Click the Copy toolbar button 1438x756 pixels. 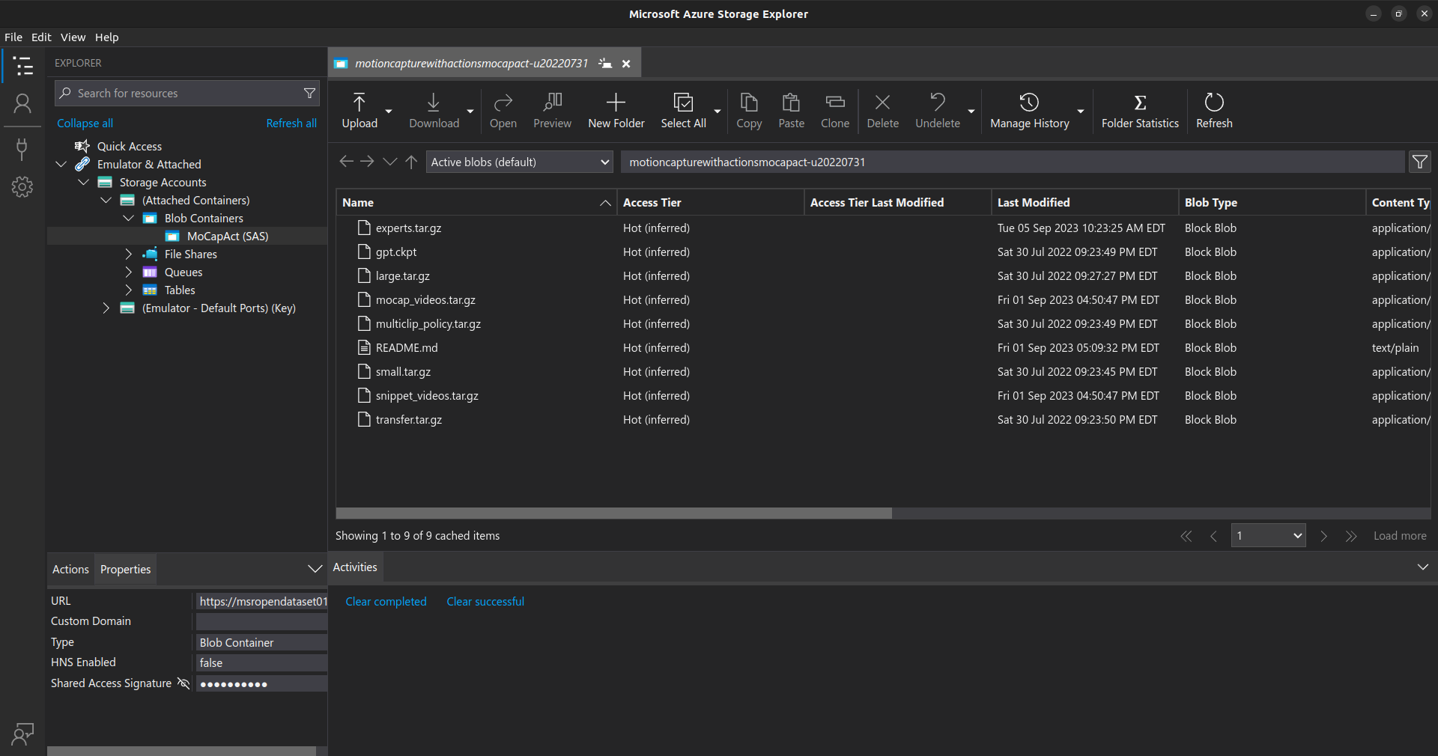coord(749,111)
